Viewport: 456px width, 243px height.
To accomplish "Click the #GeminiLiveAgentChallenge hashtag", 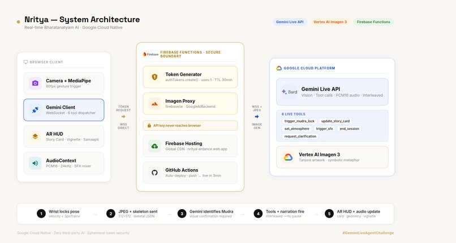I will click(x=368, y=233).
